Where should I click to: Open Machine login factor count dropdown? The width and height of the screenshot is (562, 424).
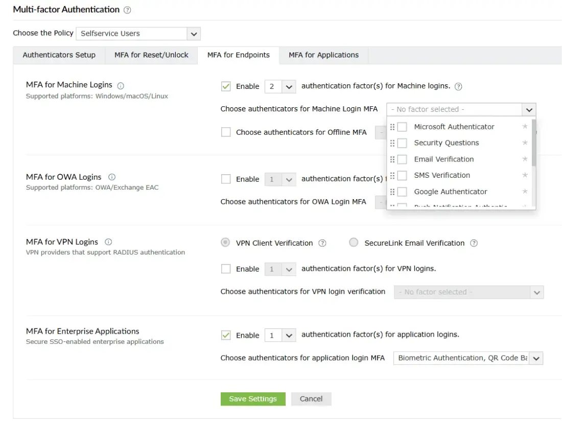tap(280, 87)
